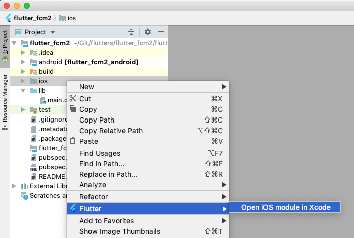Image resolution: width=354 pixels, height=238 pixels.
Task: Expand External Libraries arrow
Action: (14, 186)
